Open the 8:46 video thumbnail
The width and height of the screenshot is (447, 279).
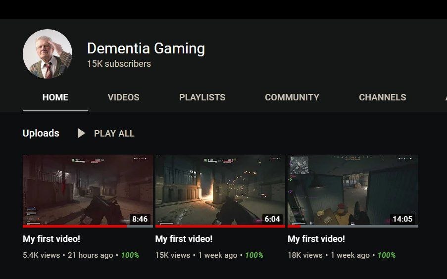[88, 190]
